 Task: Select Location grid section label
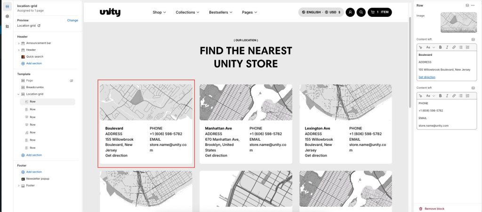click(34, 94)
